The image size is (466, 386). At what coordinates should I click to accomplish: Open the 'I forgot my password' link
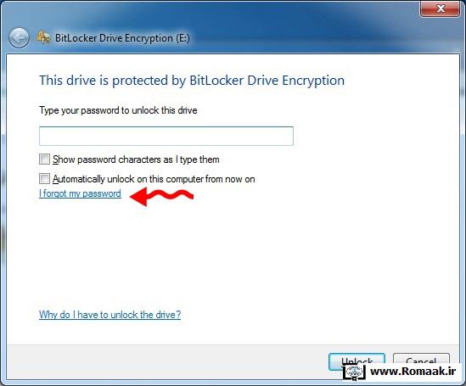[80, 193]
